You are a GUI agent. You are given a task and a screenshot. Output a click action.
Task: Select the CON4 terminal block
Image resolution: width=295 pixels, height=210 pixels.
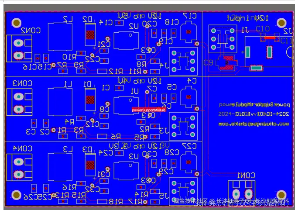tap(19, 168)
